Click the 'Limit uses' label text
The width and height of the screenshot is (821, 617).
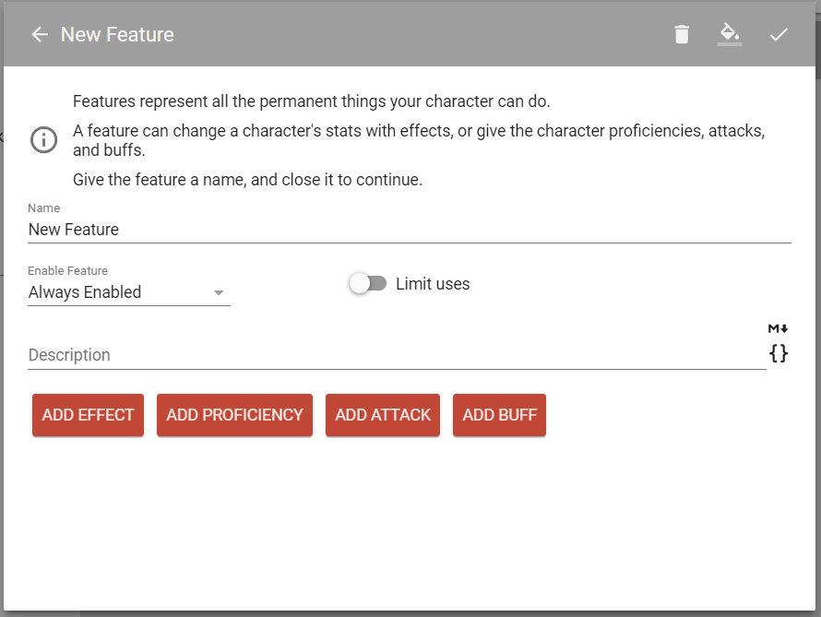point(433,284)
